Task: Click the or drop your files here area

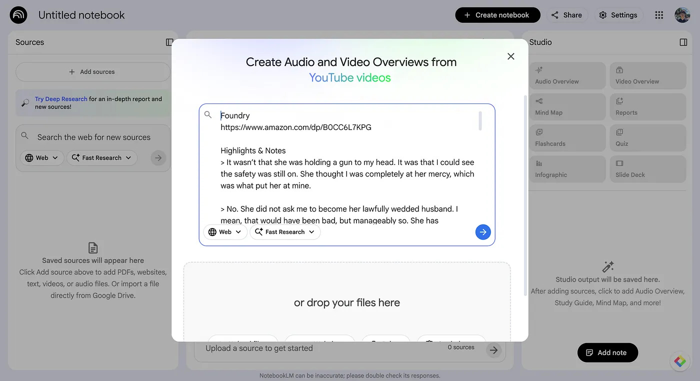Action: [347, 302]
